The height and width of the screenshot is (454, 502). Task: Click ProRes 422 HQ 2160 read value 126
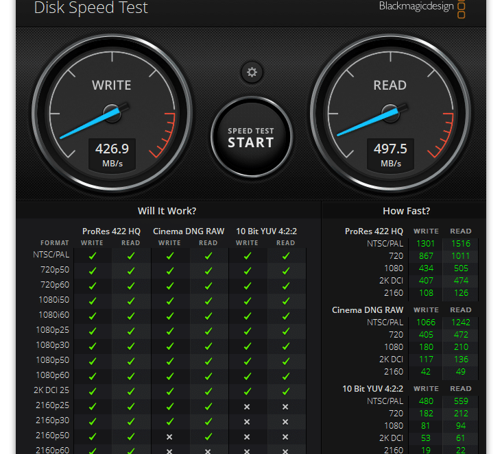pyautogui.click(x=461, y=293)
